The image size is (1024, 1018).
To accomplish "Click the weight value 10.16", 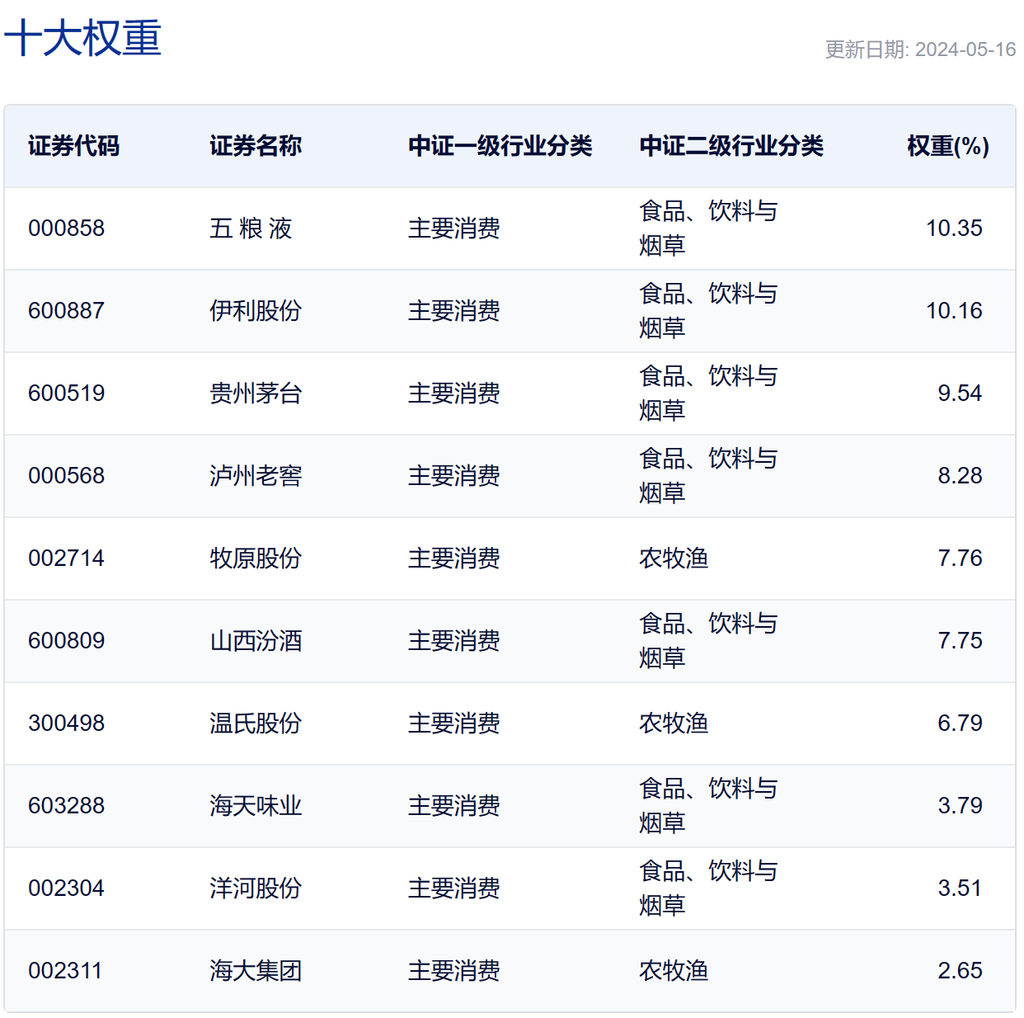I will 954,311.
